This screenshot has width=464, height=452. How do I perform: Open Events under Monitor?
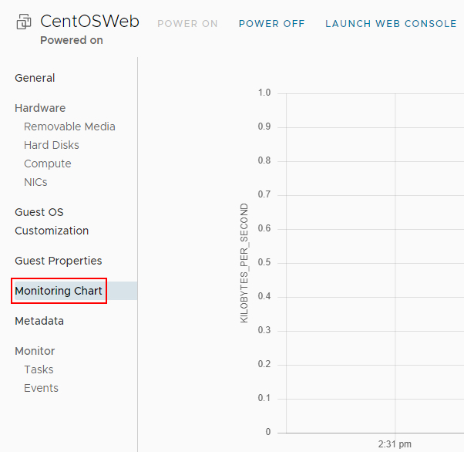(41, 388)
